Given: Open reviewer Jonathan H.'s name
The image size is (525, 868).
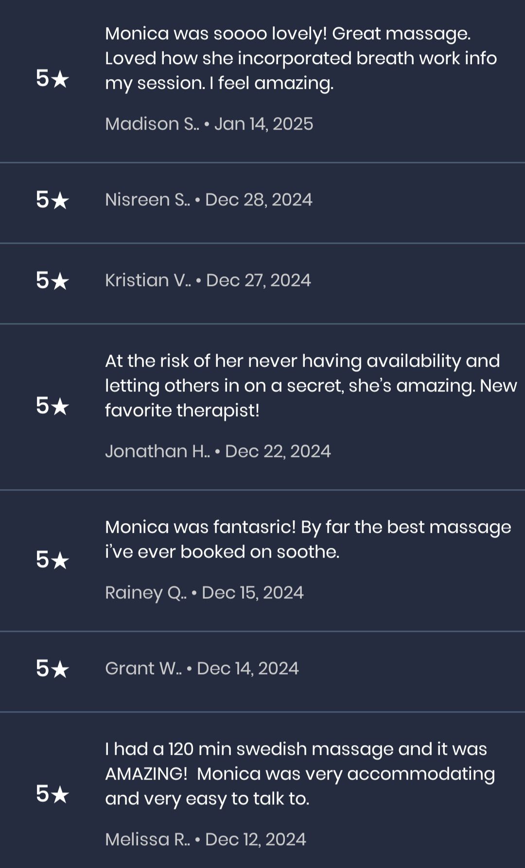Looking at the screenshot, I should coord(157,451).
